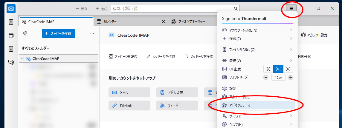Select ClearCode IMAP account row
The height and width of the screenshot is (128, 342).
(59, 58)
